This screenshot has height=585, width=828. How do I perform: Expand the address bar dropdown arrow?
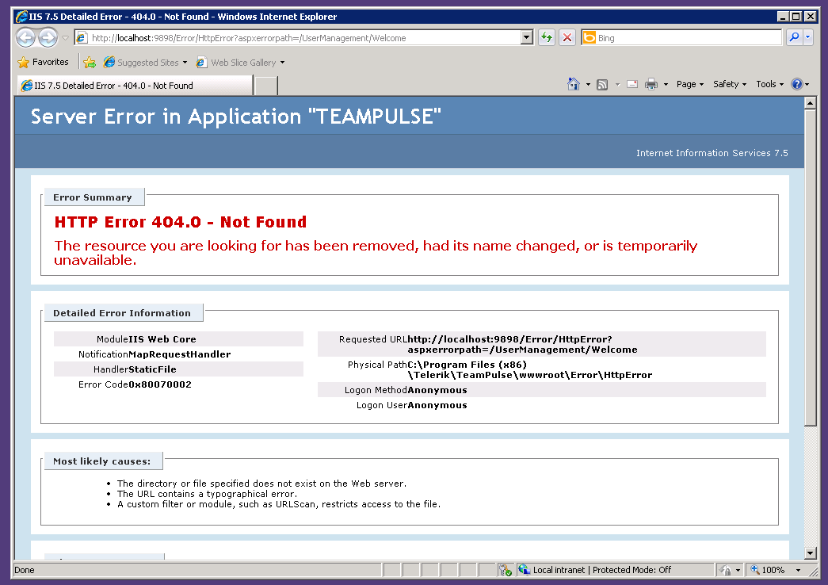click(526, 37)
